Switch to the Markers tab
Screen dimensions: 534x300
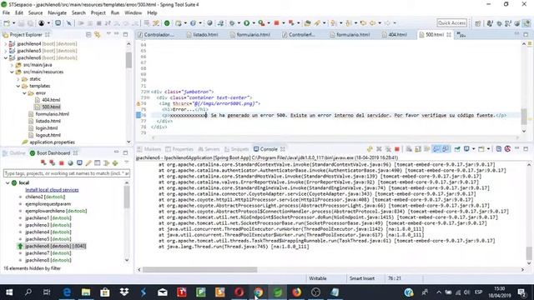tap(149, 149)
